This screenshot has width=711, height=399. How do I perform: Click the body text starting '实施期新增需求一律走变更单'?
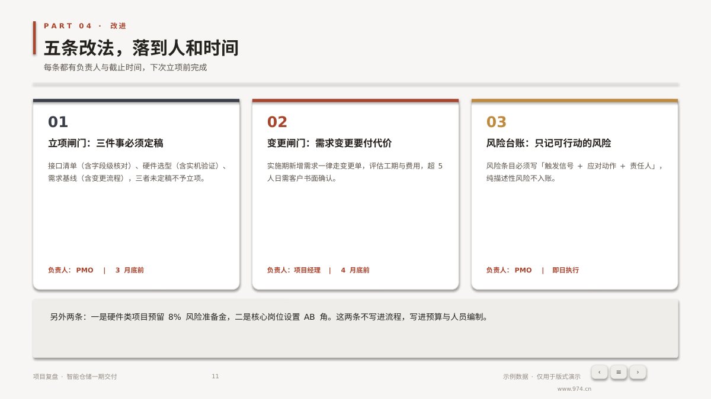click(x=355, y=172)
